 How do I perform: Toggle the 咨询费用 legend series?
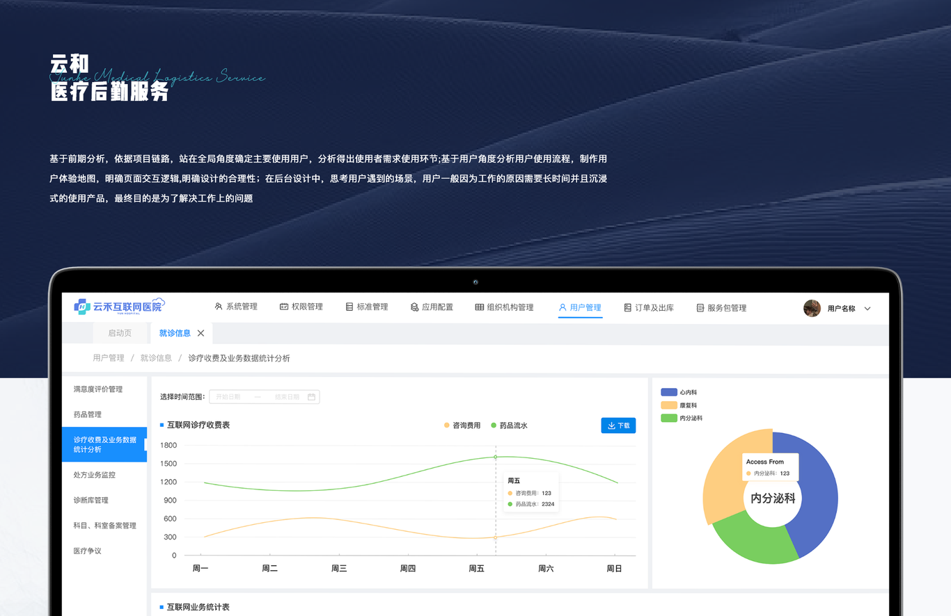pos(462,425)
